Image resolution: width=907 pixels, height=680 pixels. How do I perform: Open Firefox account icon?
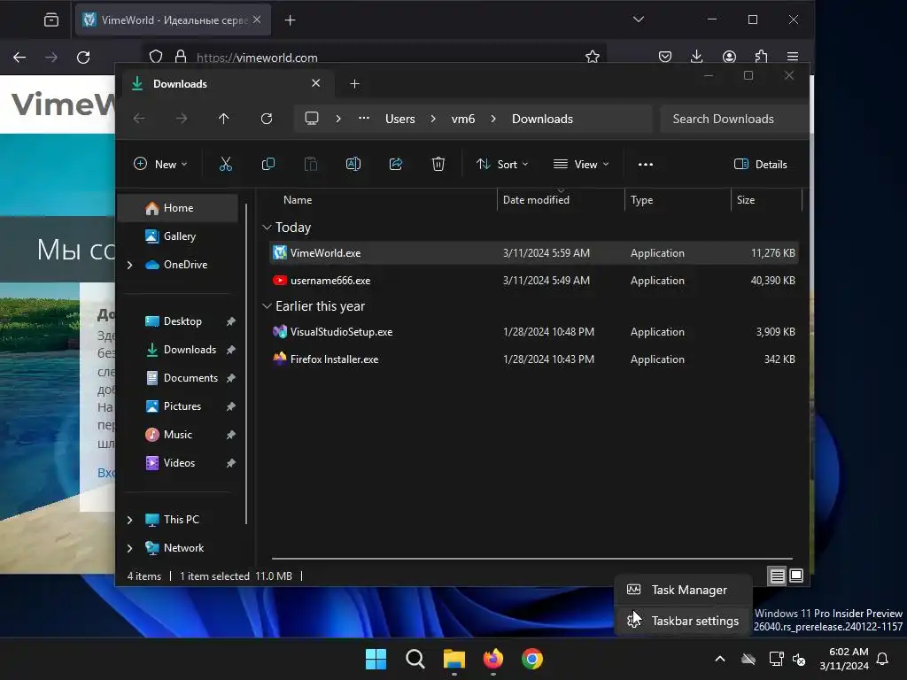coord(730,57)
